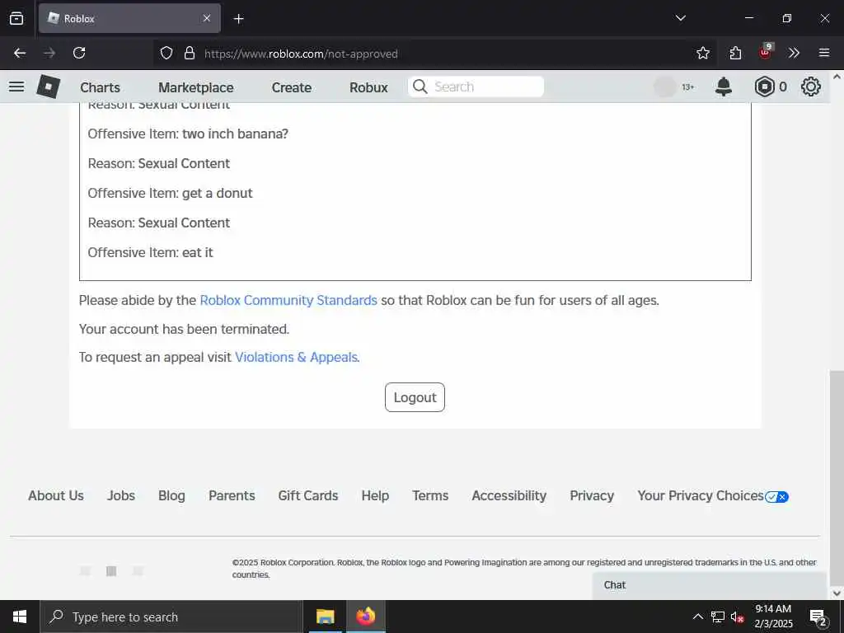Open Your Privacy Choices footer link

tap(701, 495)
